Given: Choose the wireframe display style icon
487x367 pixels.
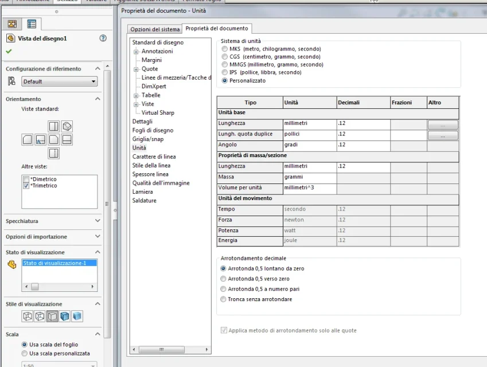Looking at the screenshot, I should point(28,317).
